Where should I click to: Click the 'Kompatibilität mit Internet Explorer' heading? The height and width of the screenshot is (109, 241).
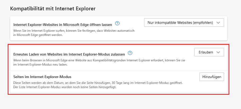pyautogui.click(x=53, y=8)
